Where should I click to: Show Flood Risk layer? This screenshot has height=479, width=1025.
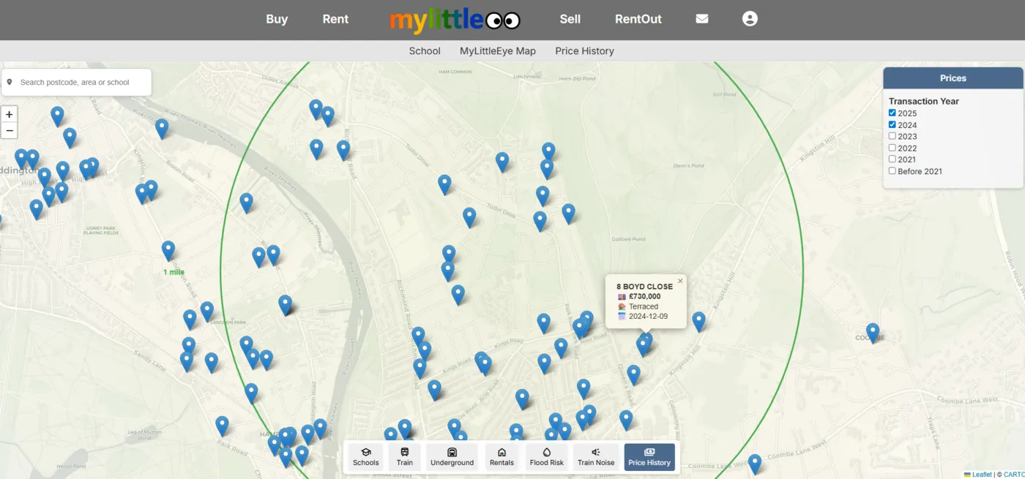547,457
